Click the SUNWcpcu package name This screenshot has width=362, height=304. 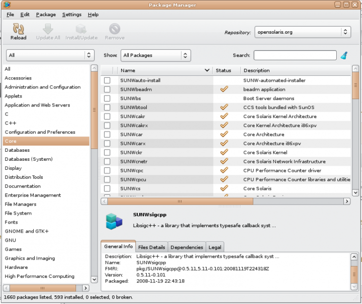pyautogui.click(x=133, y=179)
